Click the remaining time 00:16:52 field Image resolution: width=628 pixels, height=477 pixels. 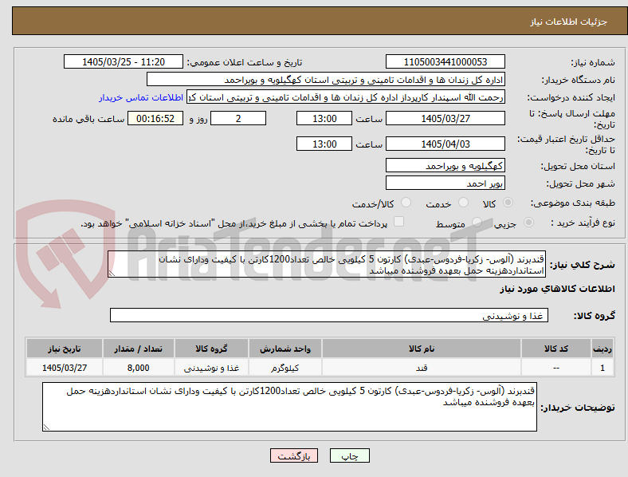155,118
